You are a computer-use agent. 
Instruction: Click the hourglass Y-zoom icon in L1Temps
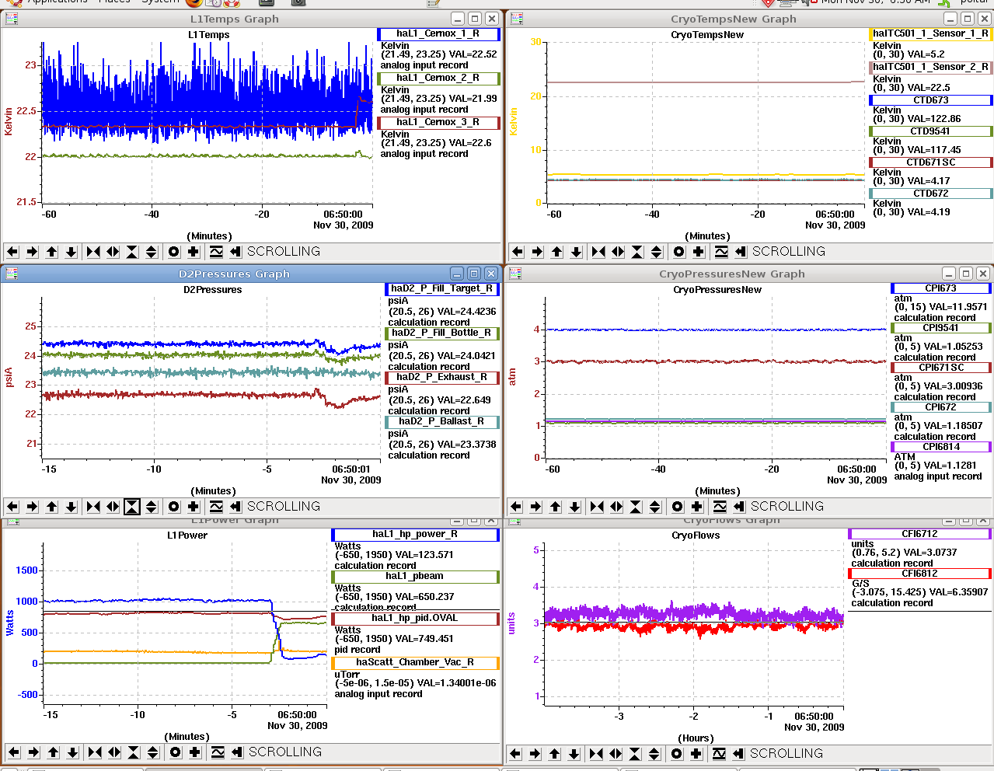pos(132,252)
